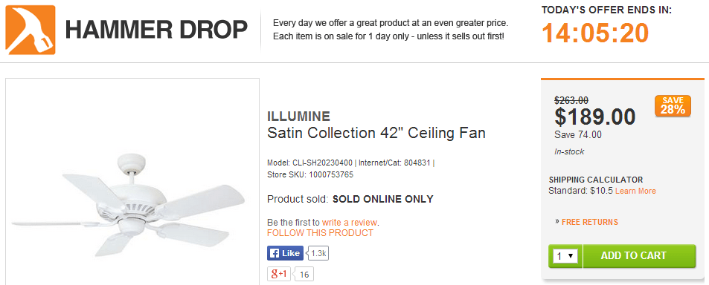Open the write a review link
This screenshot has height=285, width=709.
pyautogui.click(x=350, y=223)
